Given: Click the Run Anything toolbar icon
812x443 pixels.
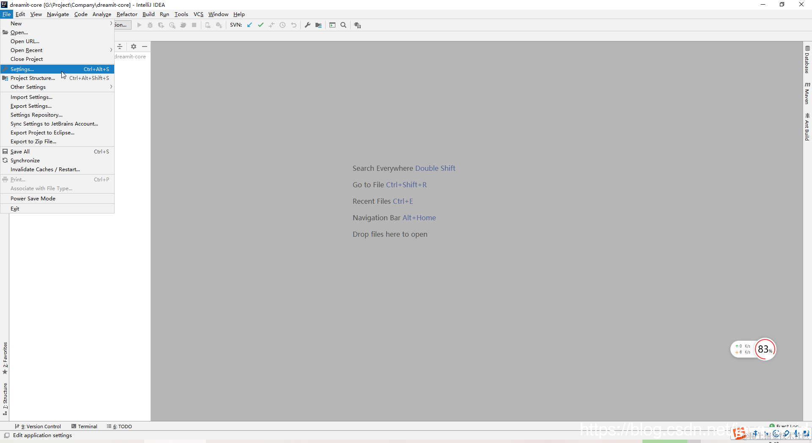Looking at the screenshot, I should (332, 25).
